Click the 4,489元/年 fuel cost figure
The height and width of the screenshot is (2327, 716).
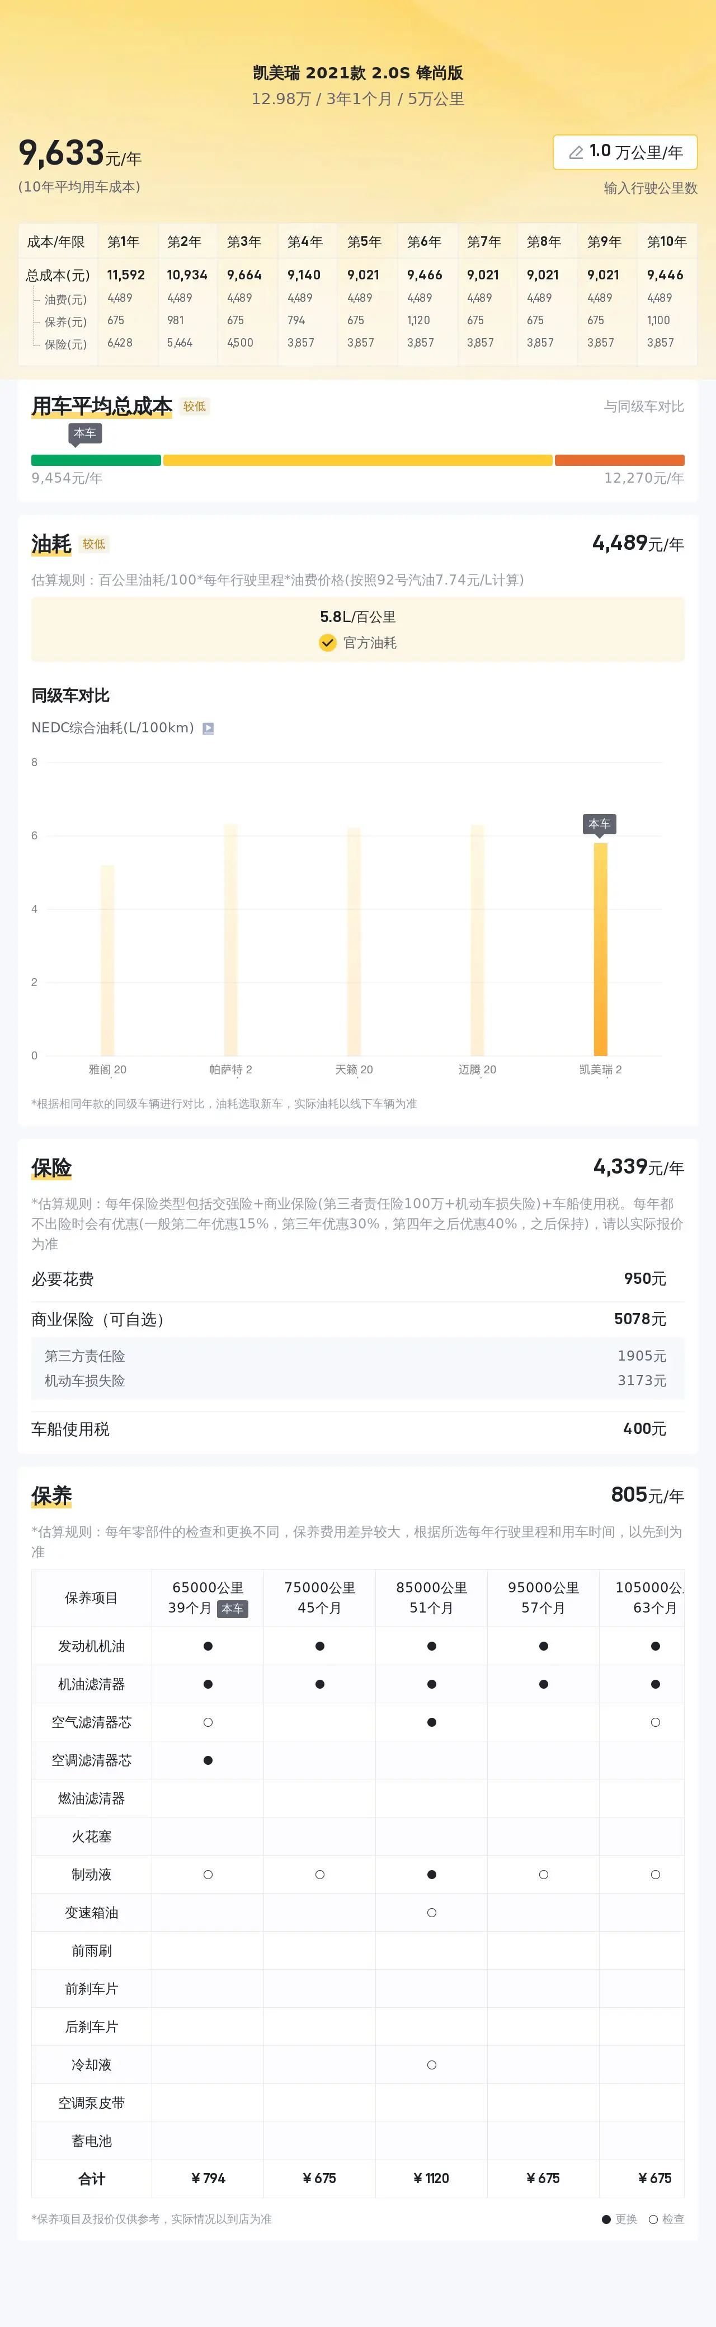click(x=638, y=543)
